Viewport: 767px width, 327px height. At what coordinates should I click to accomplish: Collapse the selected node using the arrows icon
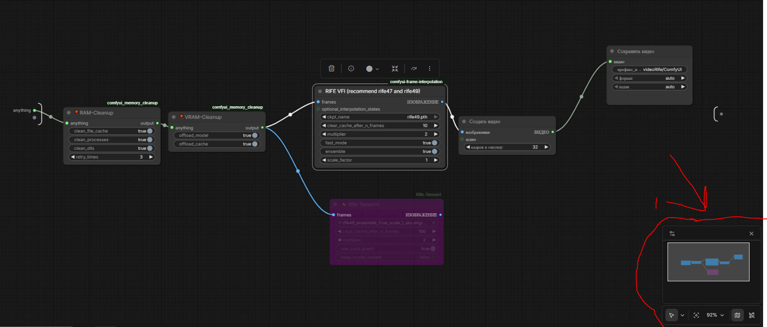tap(395, 68)
